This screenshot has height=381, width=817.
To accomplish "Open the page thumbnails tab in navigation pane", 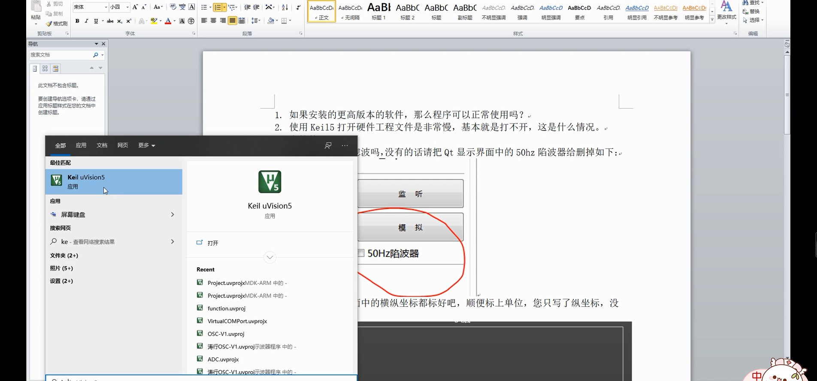I will 45,69.
